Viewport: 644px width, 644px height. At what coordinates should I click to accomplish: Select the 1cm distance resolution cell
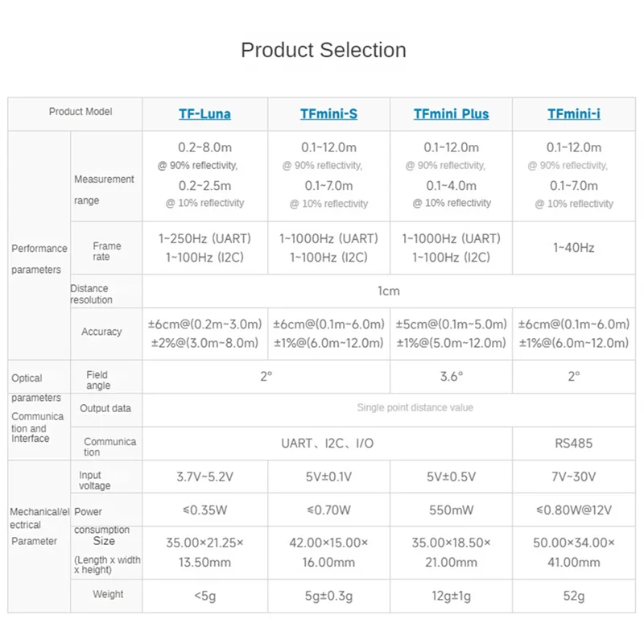coord(389,291)
